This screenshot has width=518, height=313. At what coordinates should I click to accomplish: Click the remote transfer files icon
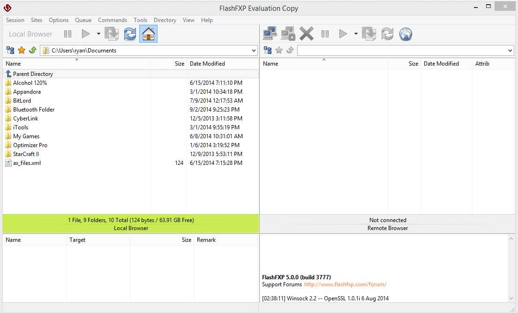(x=369, y=34)
